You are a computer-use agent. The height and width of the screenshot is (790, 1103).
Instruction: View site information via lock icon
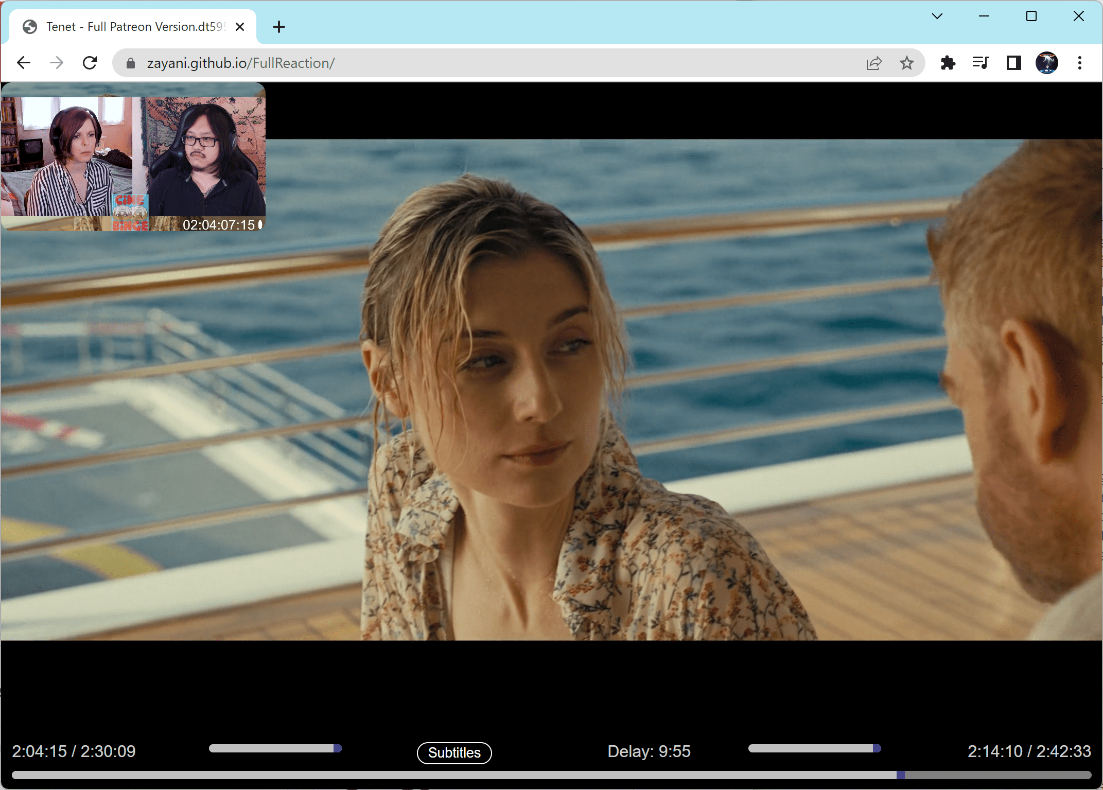click(x=131, y=63)
